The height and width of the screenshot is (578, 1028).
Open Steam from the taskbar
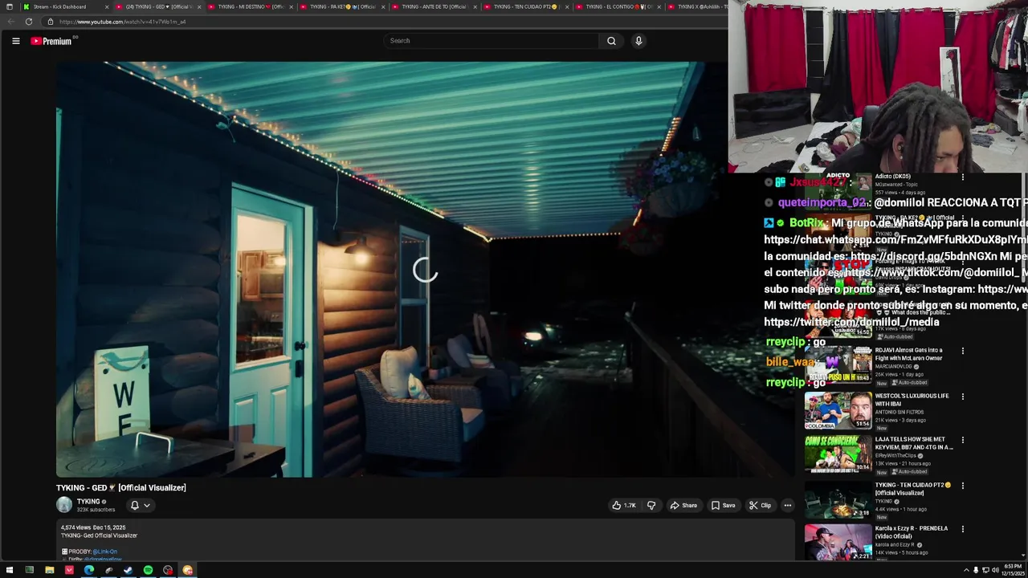(128, 570)
